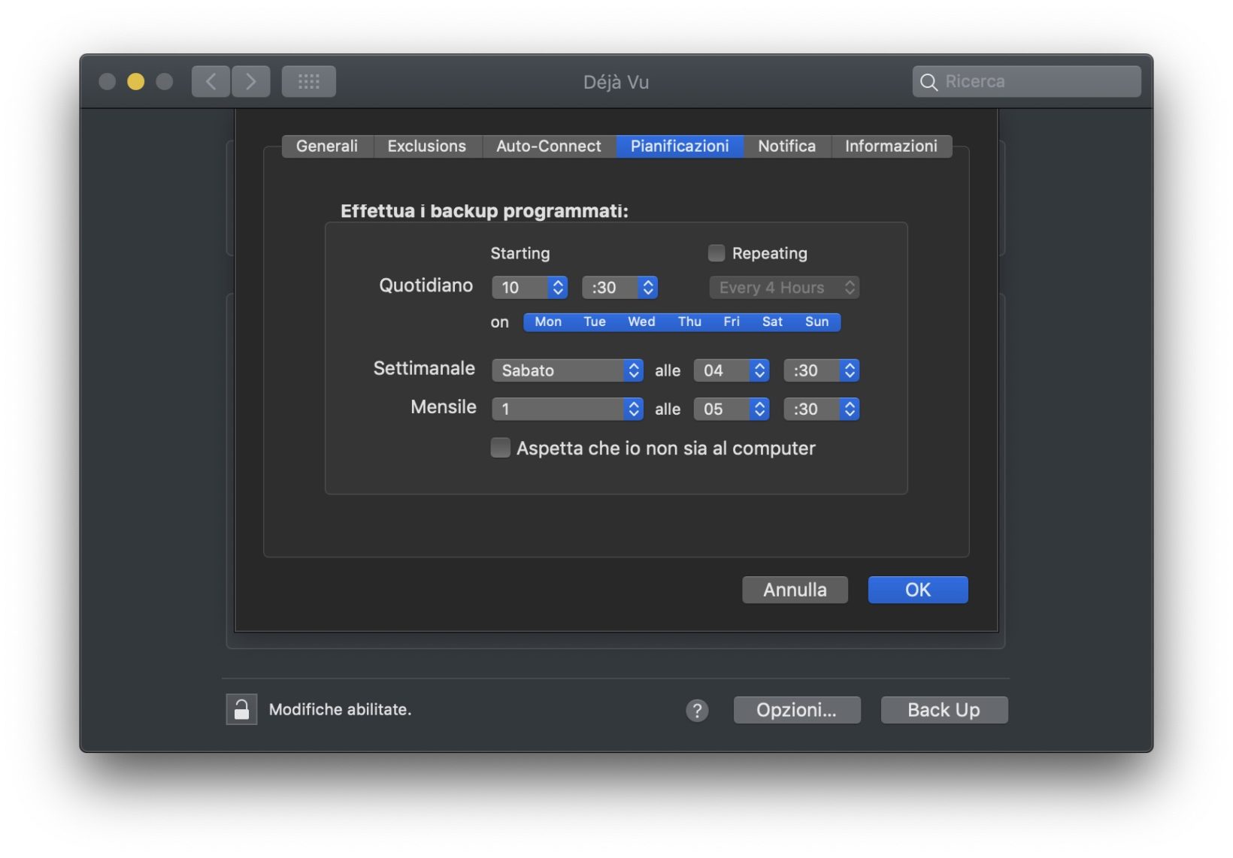
Task: Open the Mensile day dropdown showing 1
Action: (x=568, y=409)
